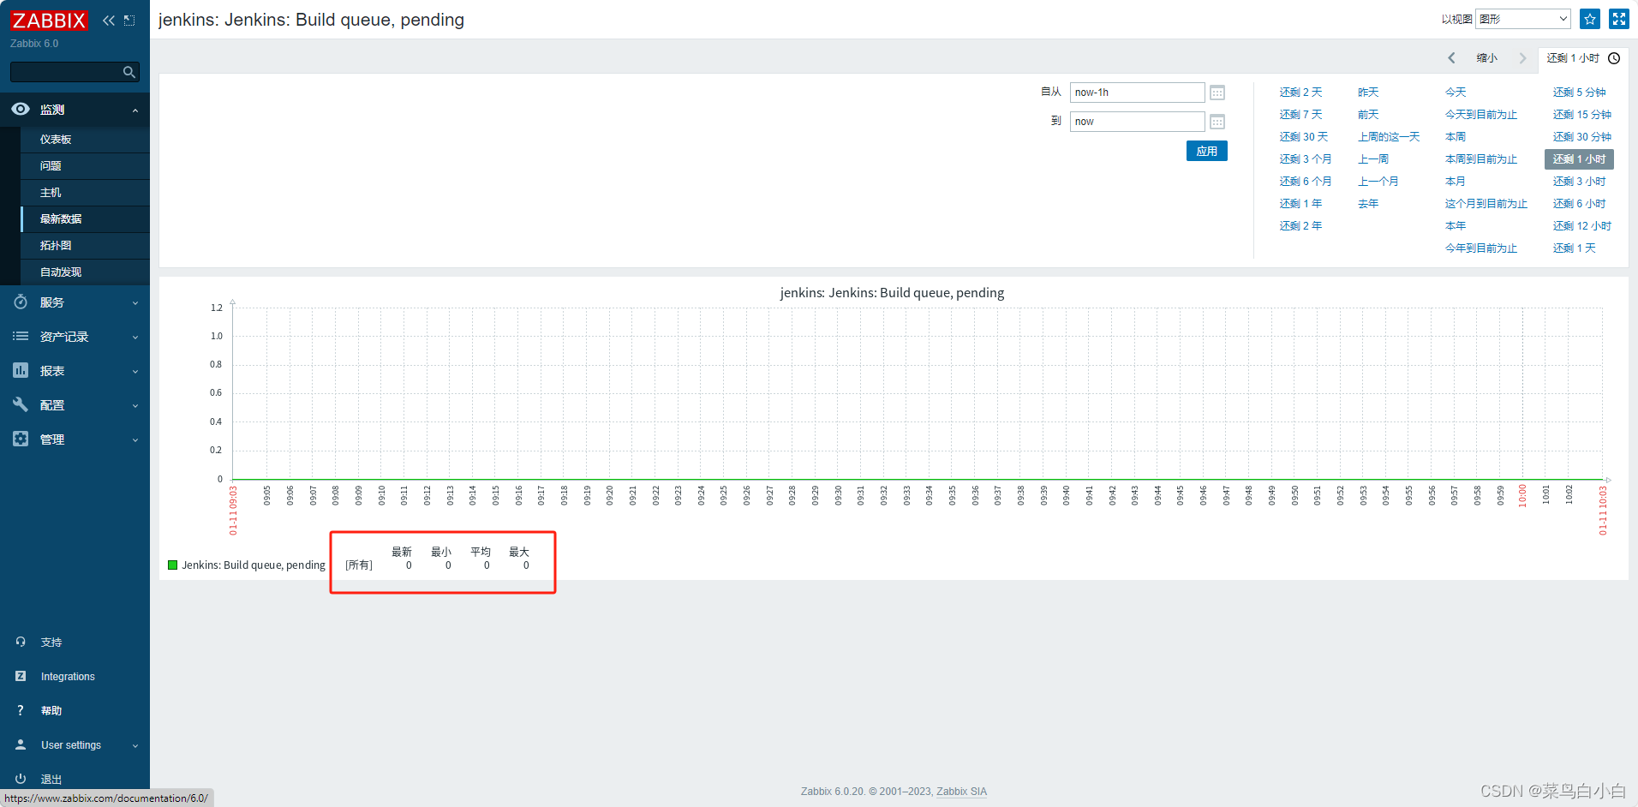Viewport: 1638px width, 807px height.
Task: Open the Integrations Z icon
Action: [21, 676]
